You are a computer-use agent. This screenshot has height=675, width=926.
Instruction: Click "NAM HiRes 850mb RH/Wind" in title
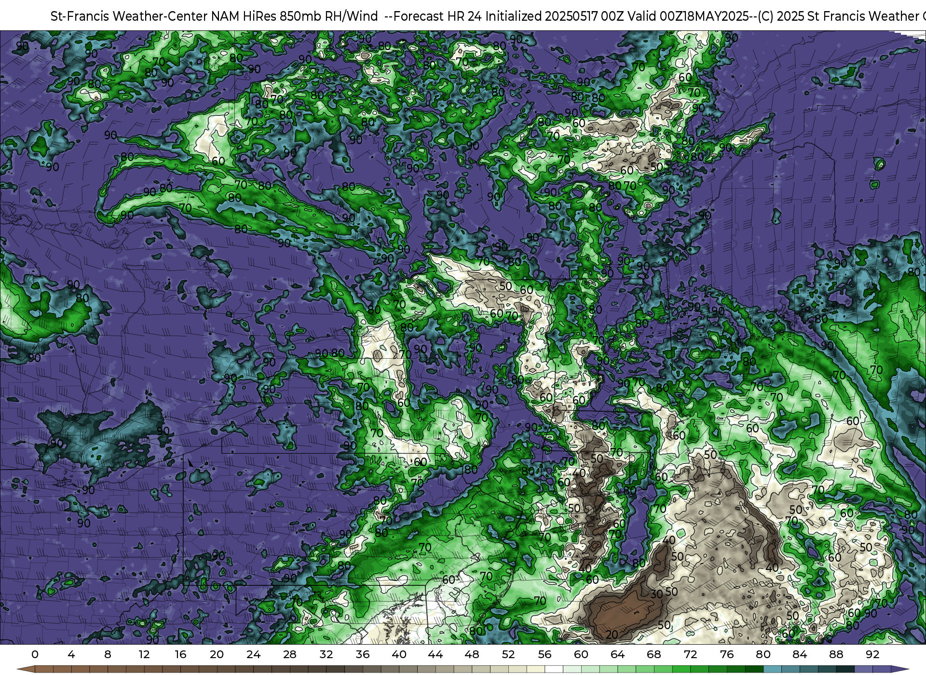pos(294,16)
